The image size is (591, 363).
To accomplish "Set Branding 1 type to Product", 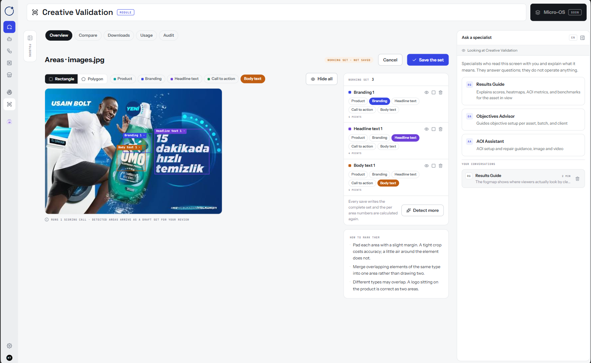I will tap(358, 101).
